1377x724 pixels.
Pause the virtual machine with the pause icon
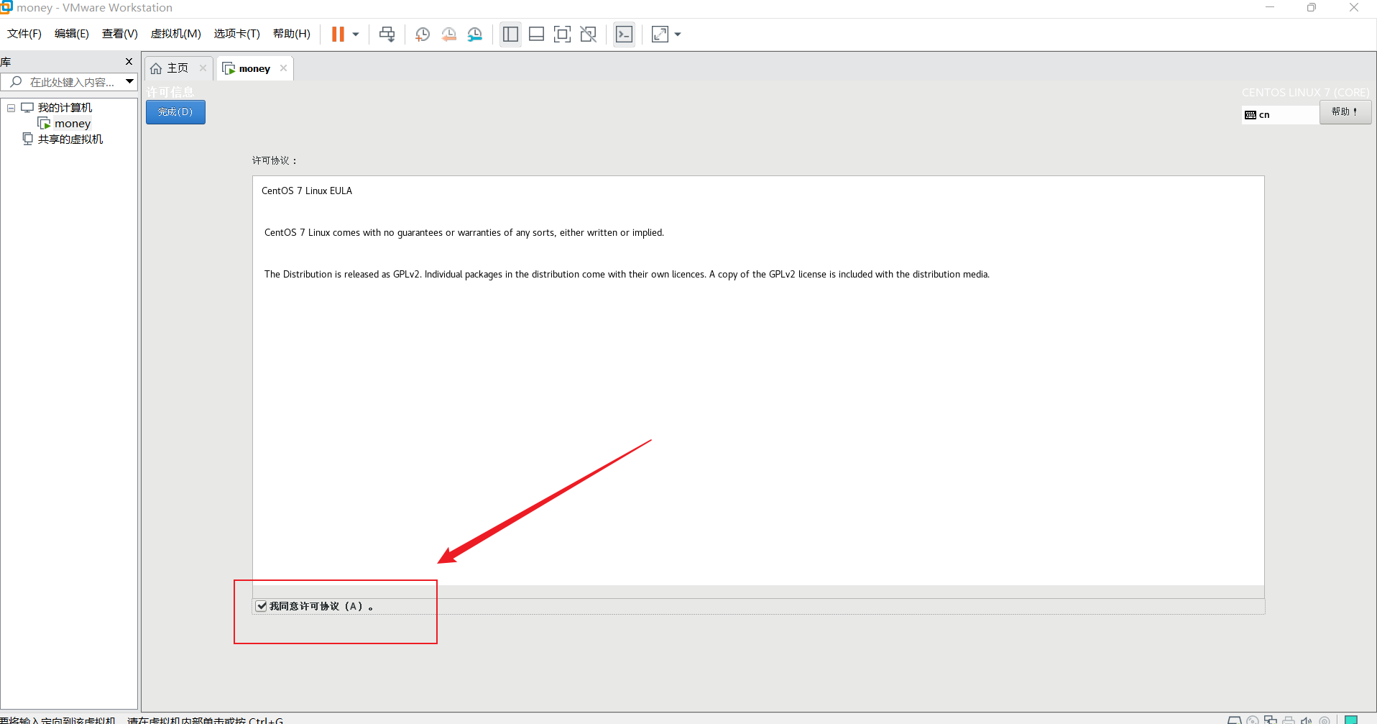[x=338, y=34]
